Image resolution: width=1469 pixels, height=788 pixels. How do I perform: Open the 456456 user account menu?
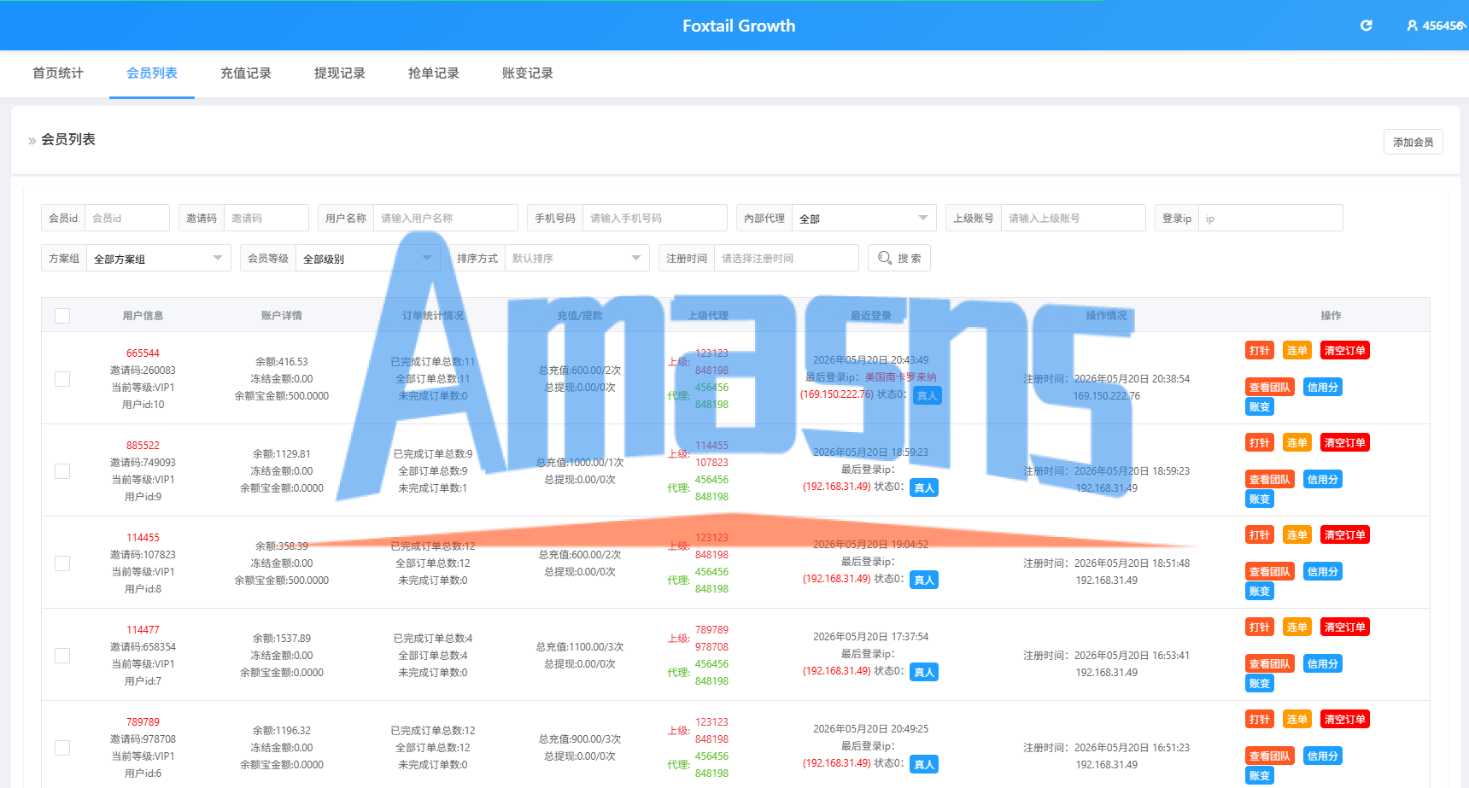pyautogui.click(x=1437, y=26)
